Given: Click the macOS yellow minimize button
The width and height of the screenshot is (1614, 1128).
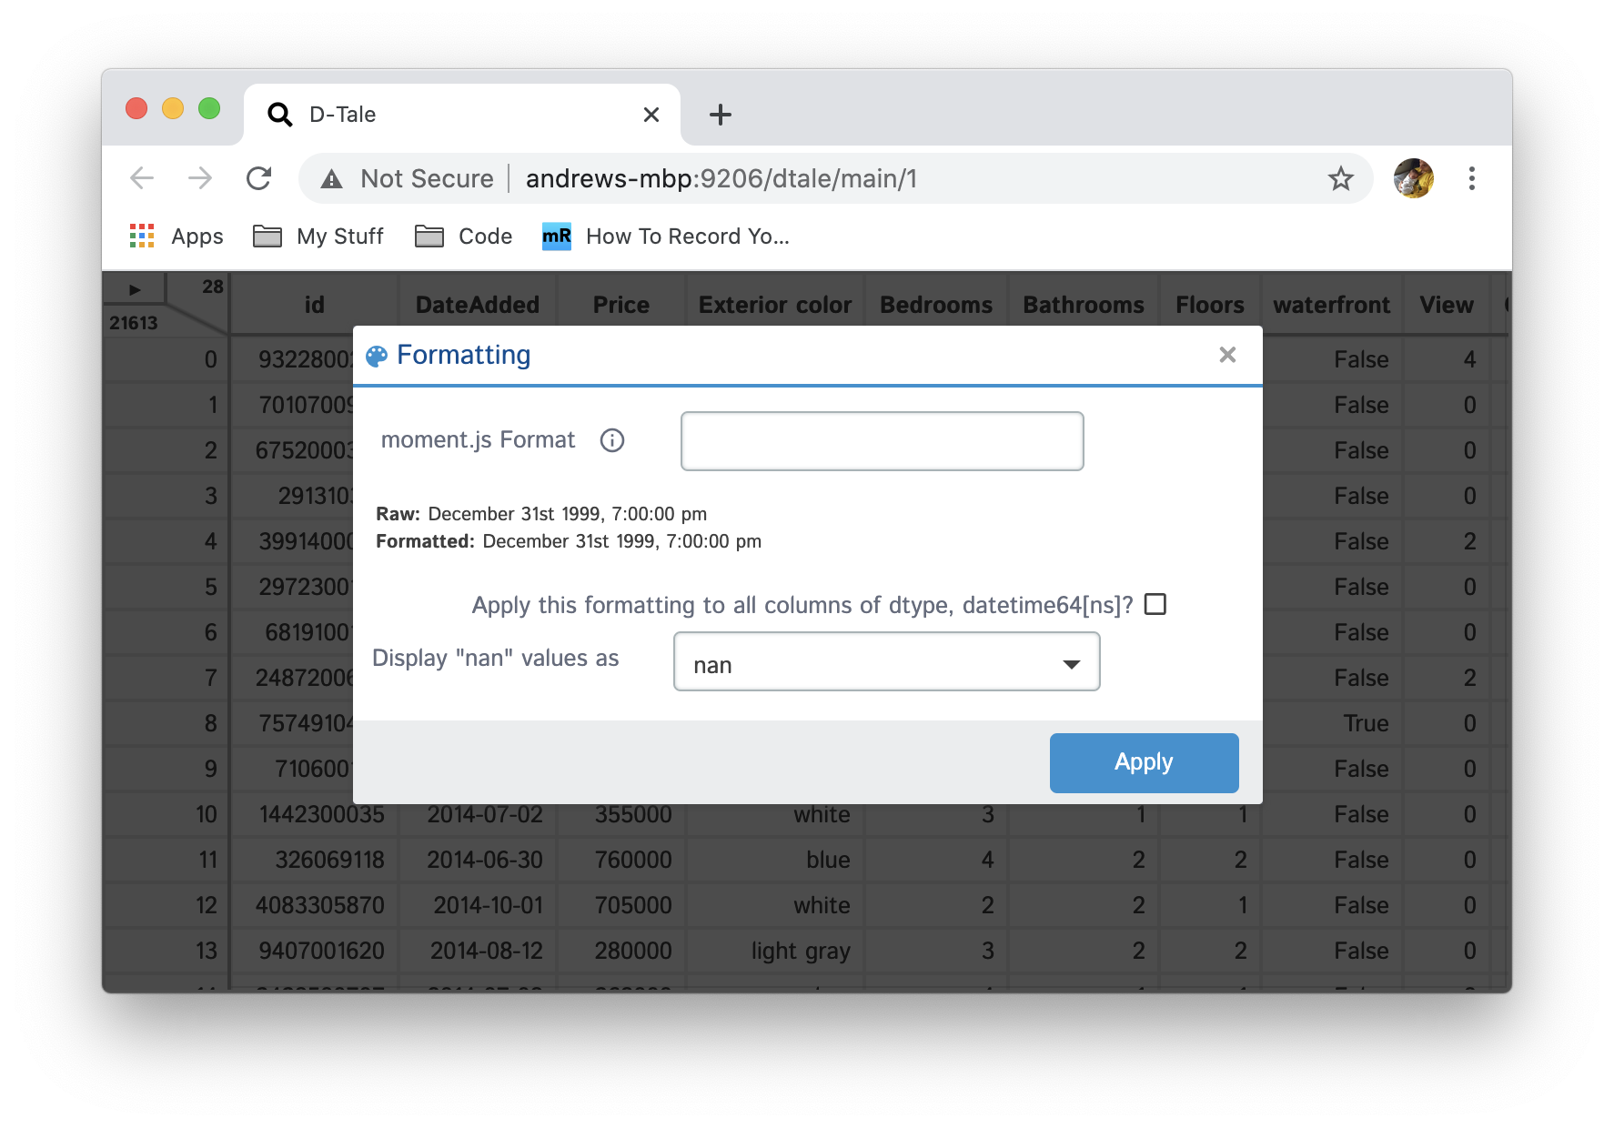Looking at the screenshot, I should pos(173,109).
